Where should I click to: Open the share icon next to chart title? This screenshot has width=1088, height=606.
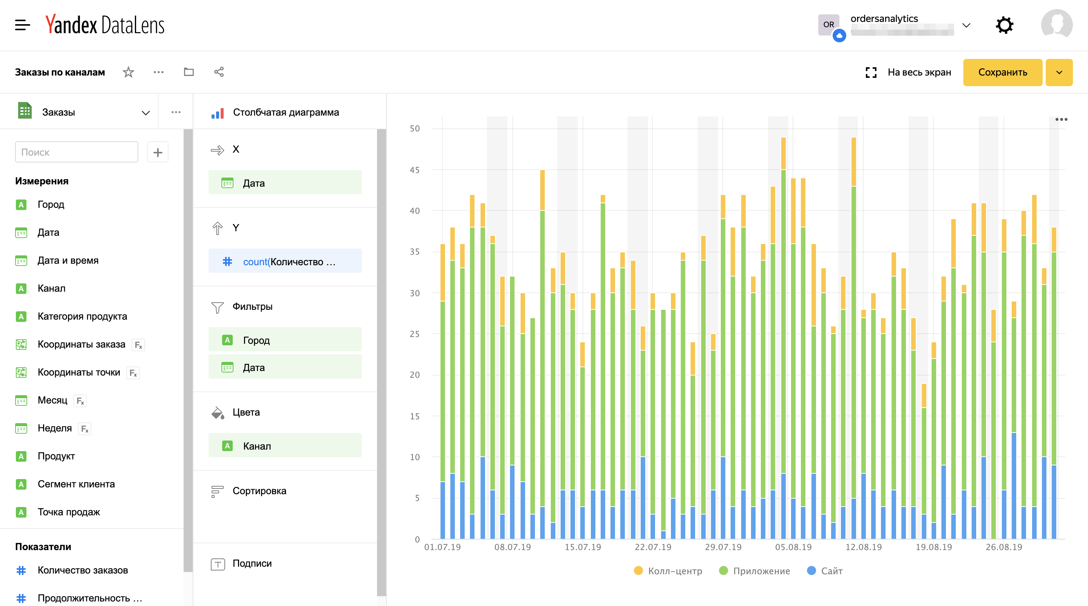[x=219, y=72]
